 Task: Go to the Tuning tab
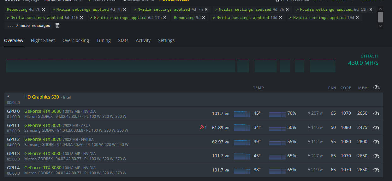click(x=104, y=40)
